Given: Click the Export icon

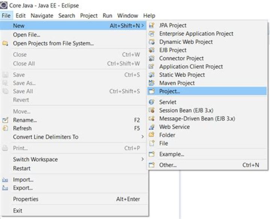Looking at the screenshot, I should [5, 188].
